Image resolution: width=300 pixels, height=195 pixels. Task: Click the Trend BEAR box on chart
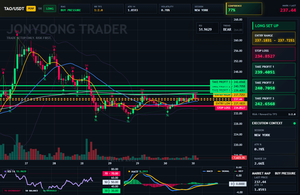232,28
